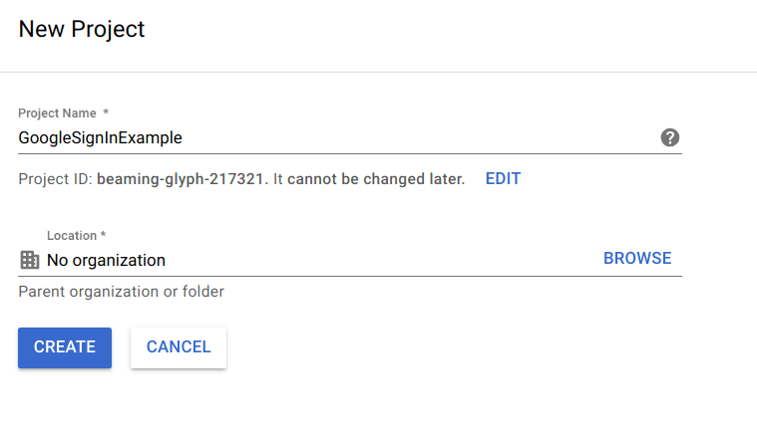Click the asterisk beside Project Name label

click(106, 113)
